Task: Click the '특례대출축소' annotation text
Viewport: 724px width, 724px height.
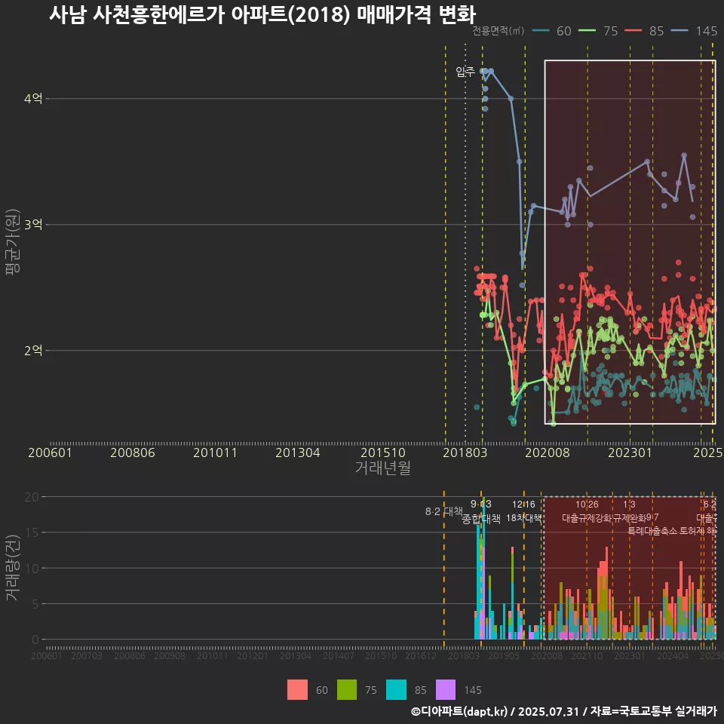Action: [652, 531]
